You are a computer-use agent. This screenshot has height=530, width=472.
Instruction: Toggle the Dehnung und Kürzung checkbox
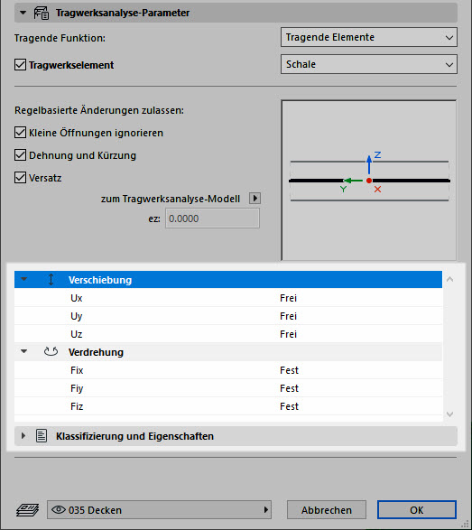20,155
